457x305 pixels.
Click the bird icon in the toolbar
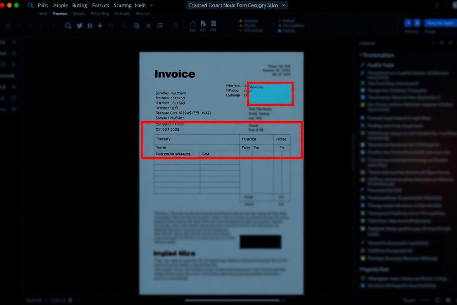80,26
